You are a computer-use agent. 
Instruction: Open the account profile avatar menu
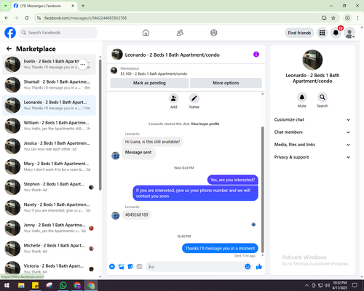(349, 33)
